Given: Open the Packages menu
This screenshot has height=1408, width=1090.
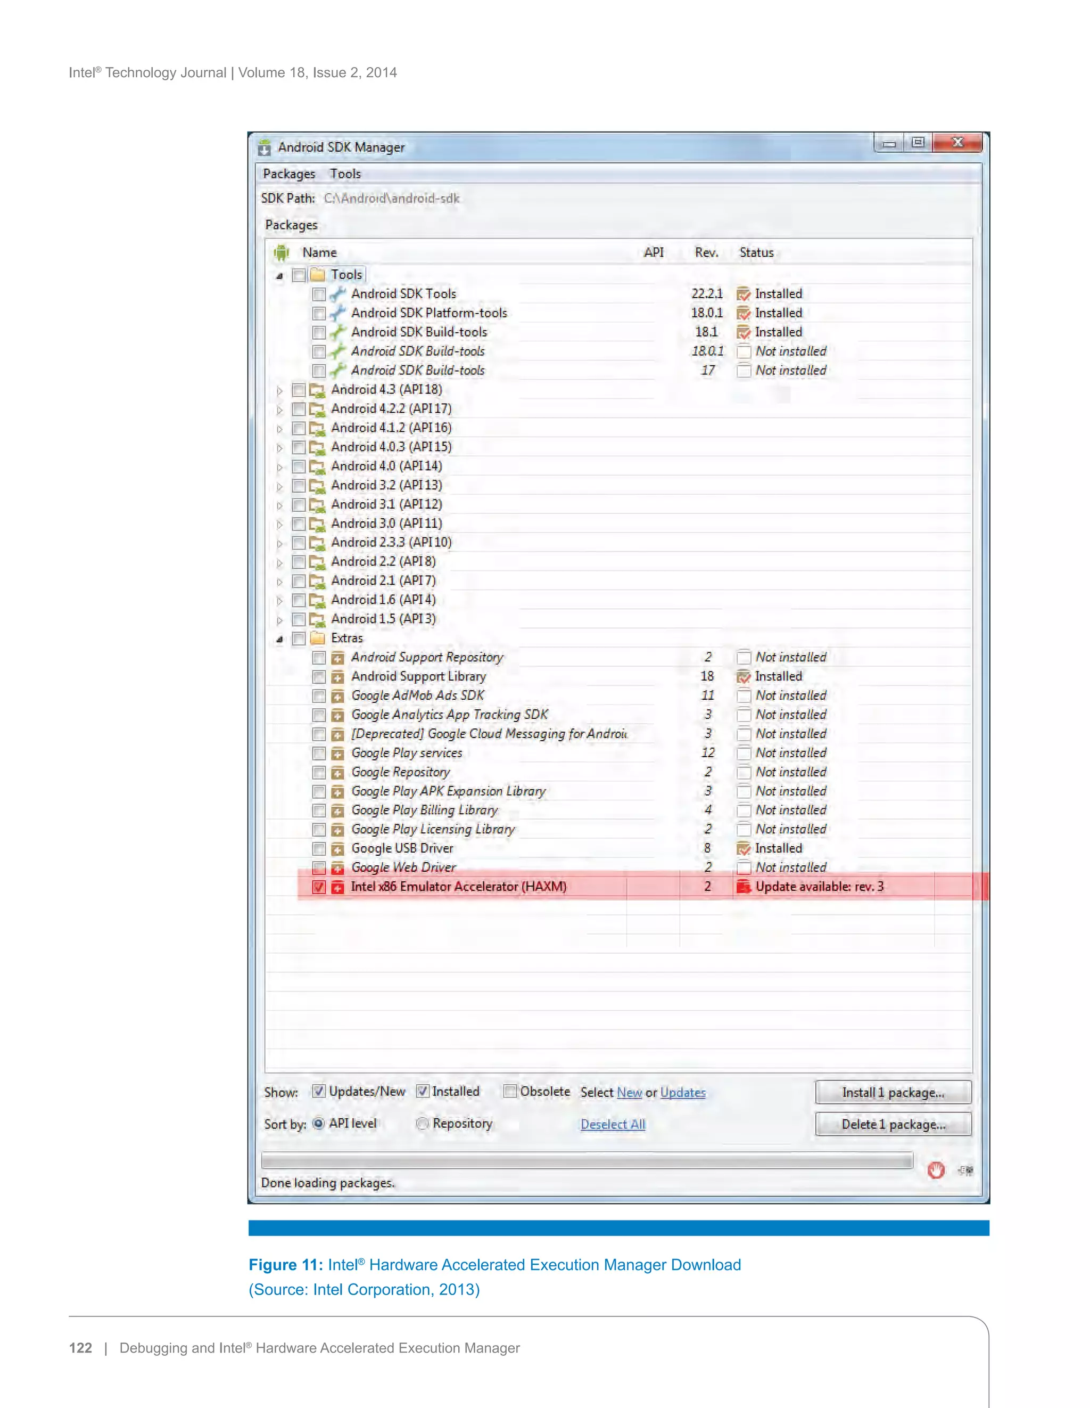Looking at the screenshot, I should (289, 174).
